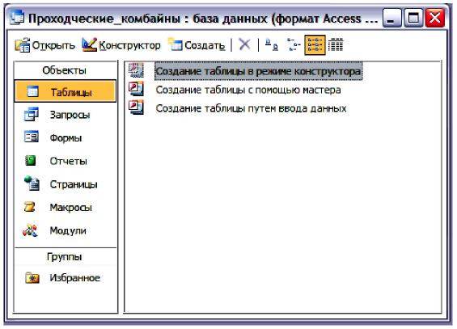Click the Таблицы table icon
This screenshot has width=457, height=329.
[32, 91]
